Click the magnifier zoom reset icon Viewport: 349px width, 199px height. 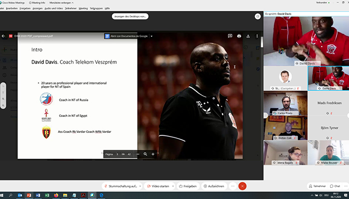tap(145, 154)
